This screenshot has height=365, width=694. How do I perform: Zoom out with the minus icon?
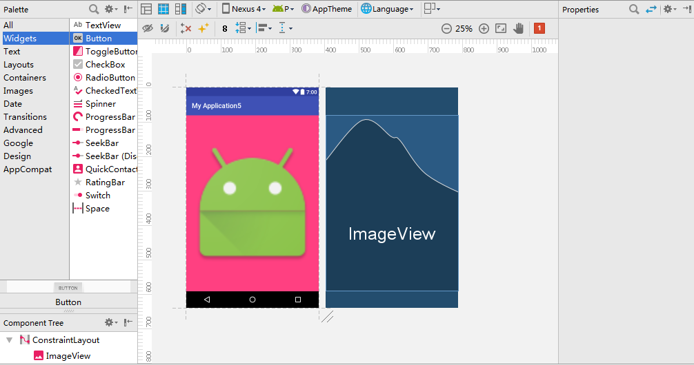(446, 29)
